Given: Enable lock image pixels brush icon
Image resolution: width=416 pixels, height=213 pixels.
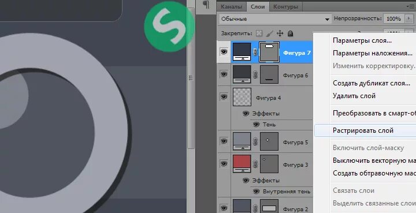Looking at the screenshot, I should (x=270, y=33).
